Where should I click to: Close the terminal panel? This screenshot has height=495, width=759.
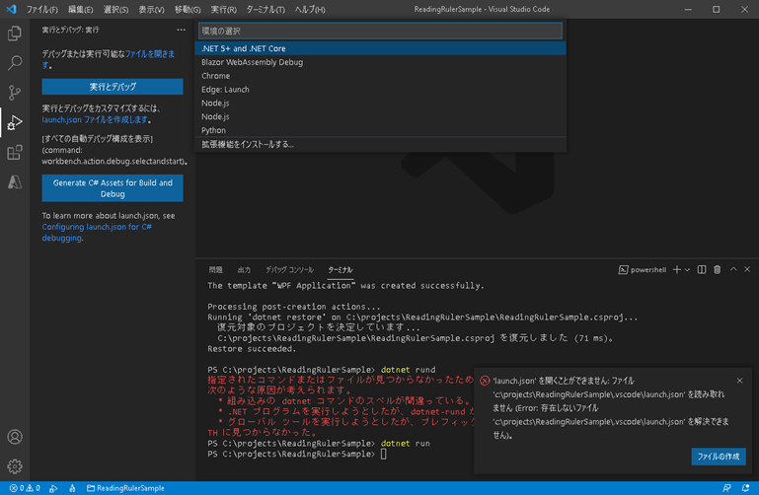747,269
